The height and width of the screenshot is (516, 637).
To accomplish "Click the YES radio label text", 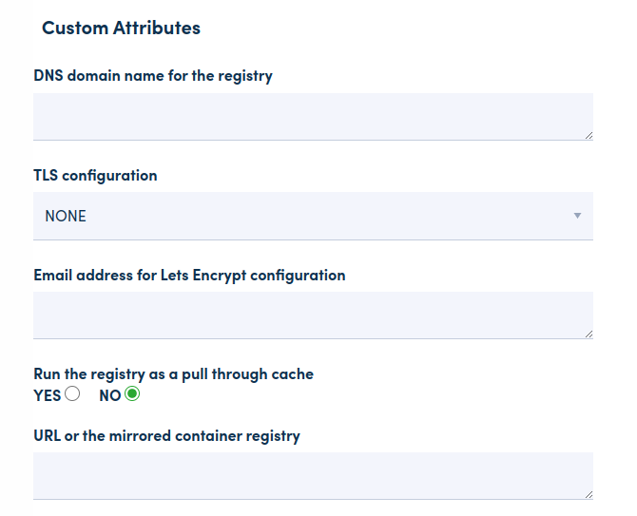I will pyautogui.click(x=47, y=395).
